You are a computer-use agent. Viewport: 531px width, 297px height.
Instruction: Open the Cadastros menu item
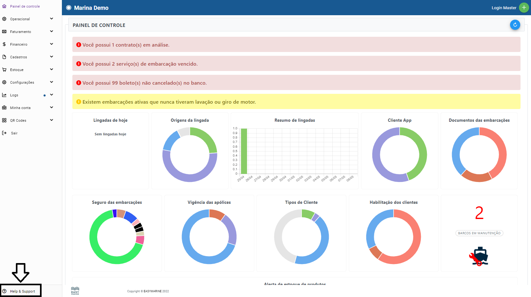18,57
